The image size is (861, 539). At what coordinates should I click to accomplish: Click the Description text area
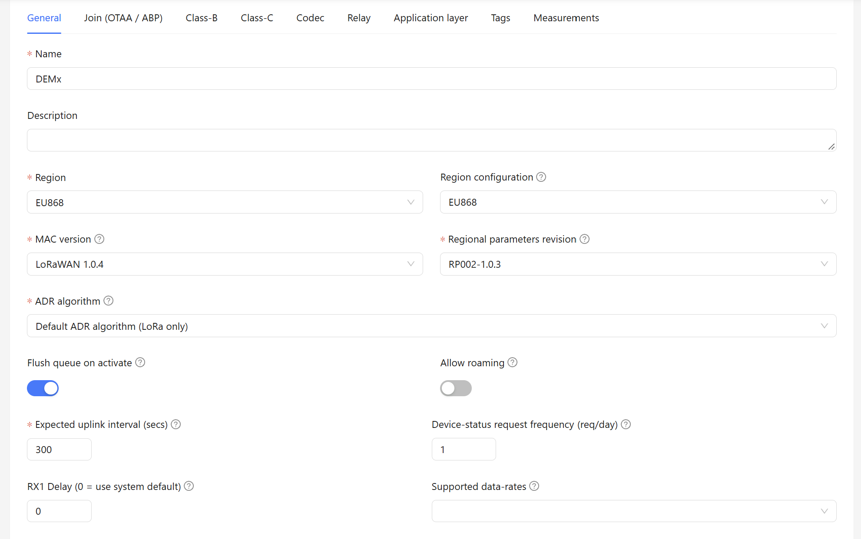432,140
